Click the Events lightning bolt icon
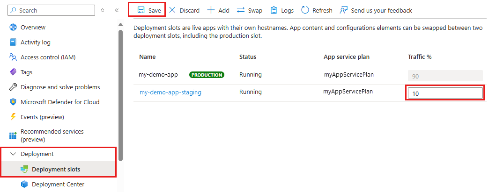The height and width of the screenshot is (192, 496). (x=13, y=117)
